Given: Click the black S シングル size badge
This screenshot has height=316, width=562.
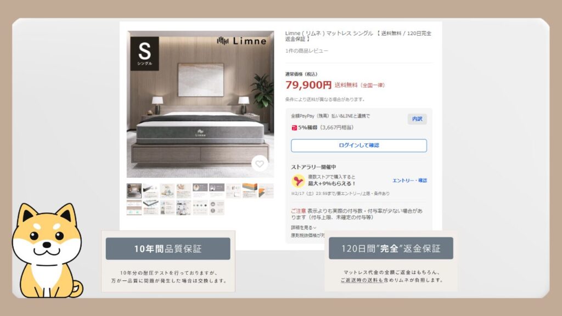Looking at the screenshot, I should pos(144,53).
